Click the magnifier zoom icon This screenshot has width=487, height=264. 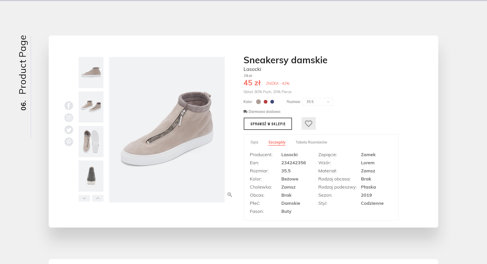coord(230,195)
